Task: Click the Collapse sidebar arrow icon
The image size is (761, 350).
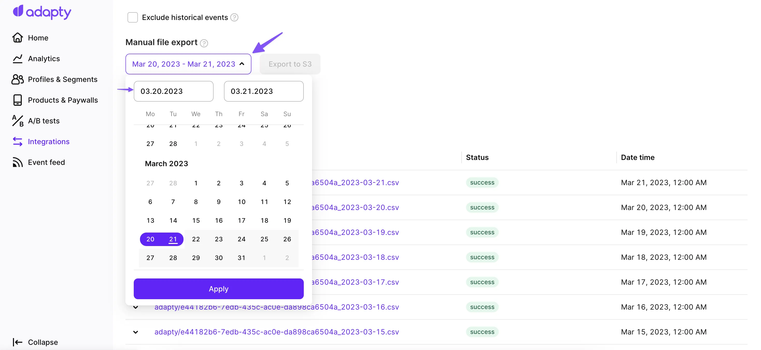Action: [x=17, y=342]
